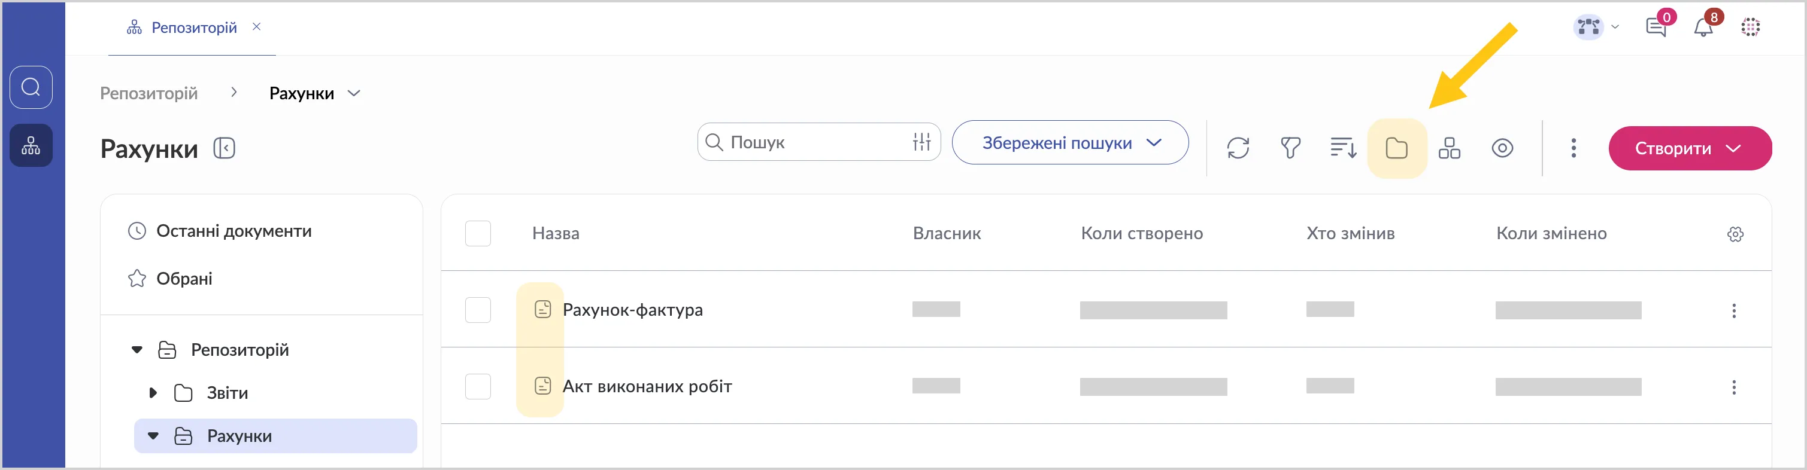Toggle the eye preview icon
This screenshot has width=1807, height=470.
tap(1503, 148)
